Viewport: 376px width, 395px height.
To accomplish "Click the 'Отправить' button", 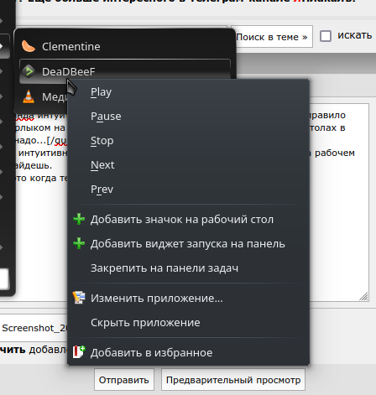I will coord(124,380).
